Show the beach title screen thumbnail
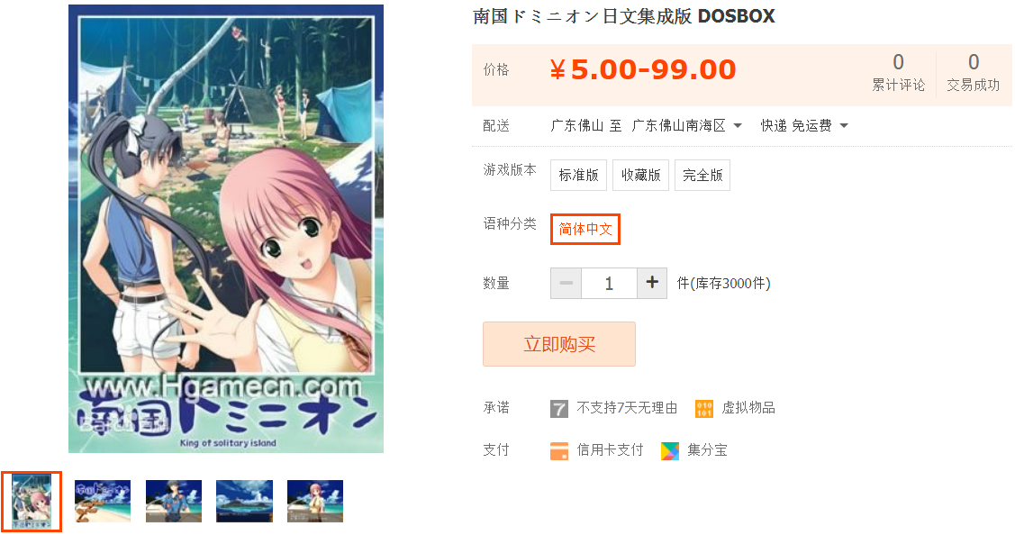 tap(103, 501)
